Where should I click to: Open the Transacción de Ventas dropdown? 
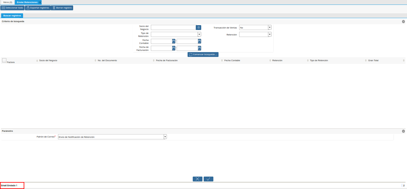[x=270, y=27]
